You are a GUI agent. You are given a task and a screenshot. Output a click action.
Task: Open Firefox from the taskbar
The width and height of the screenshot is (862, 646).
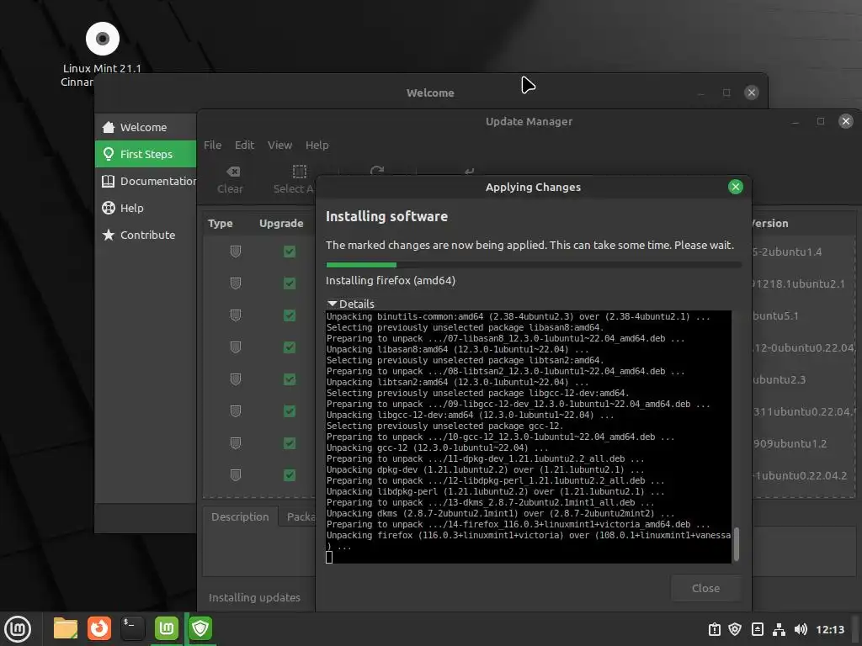(99, 628)
